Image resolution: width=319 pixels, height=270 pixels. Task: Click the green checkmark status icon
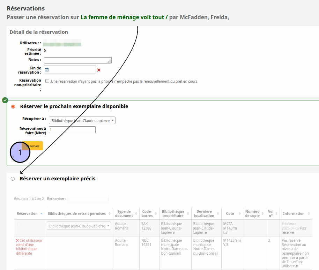[5, 100]
